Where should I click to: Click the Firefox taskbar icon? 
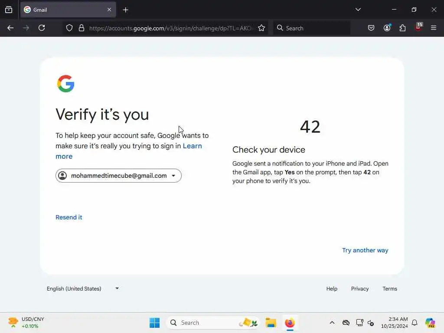290,323
